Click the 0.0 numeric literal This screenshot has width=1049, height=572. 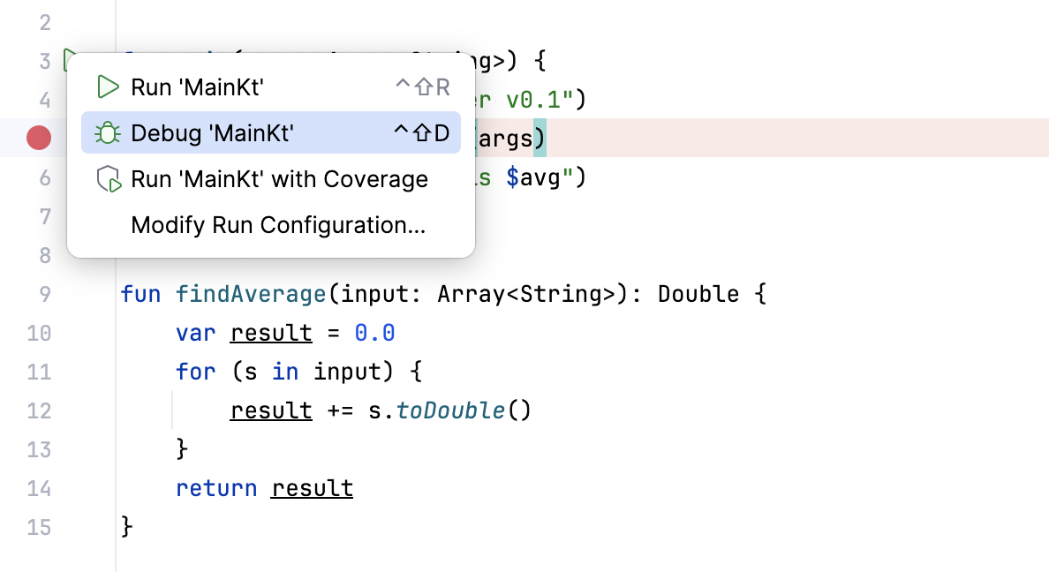click(374, 333)
